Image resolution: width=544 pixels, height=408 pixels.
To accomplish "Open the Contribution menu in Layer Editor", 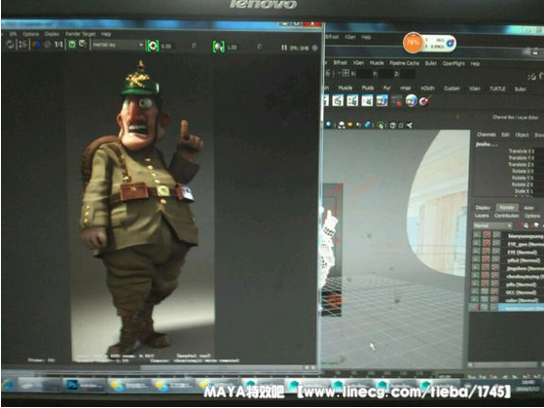I will [x=506, y=216].
